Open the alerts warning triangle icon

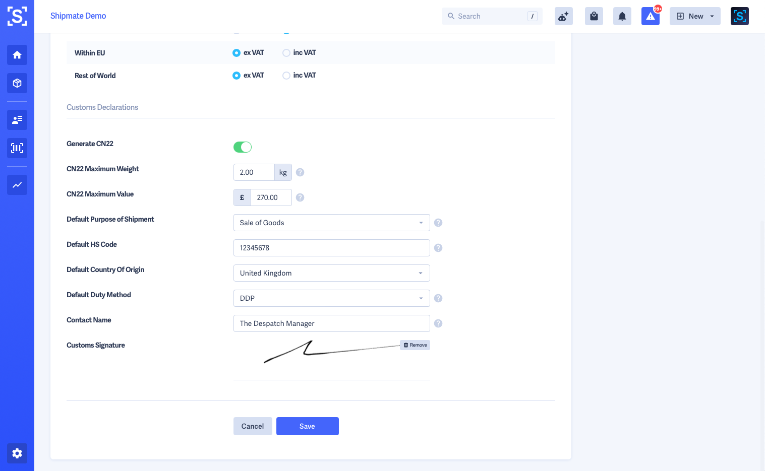(x=651, y=16)
